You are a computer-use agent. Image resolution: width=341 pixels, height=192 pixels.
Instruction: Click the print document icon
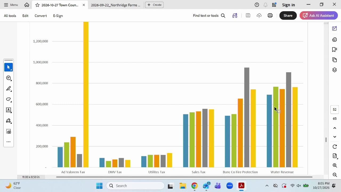click(x=270, y=15)
